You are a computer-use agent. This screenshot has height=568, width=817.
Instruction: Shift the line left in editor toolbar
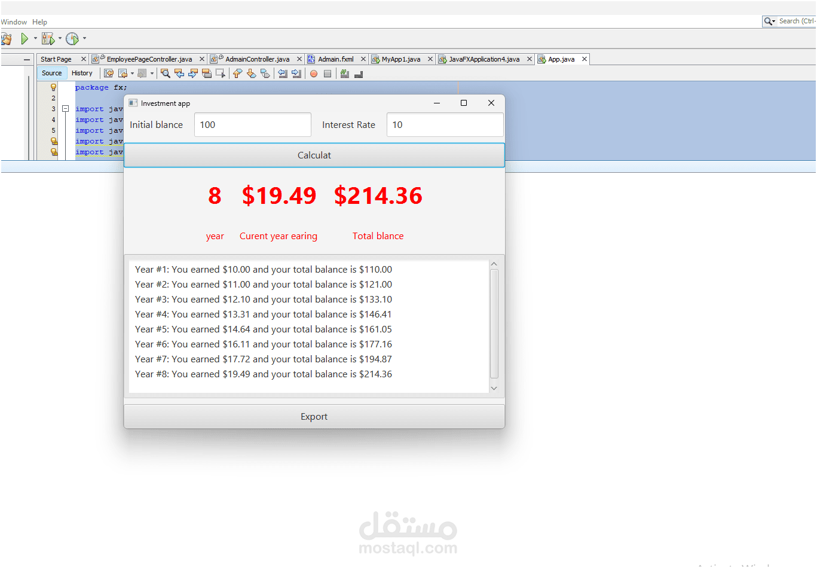283,74
